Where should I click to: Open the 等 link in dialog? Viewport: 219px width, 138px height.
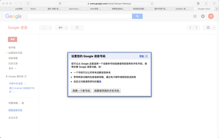point(100,81)
